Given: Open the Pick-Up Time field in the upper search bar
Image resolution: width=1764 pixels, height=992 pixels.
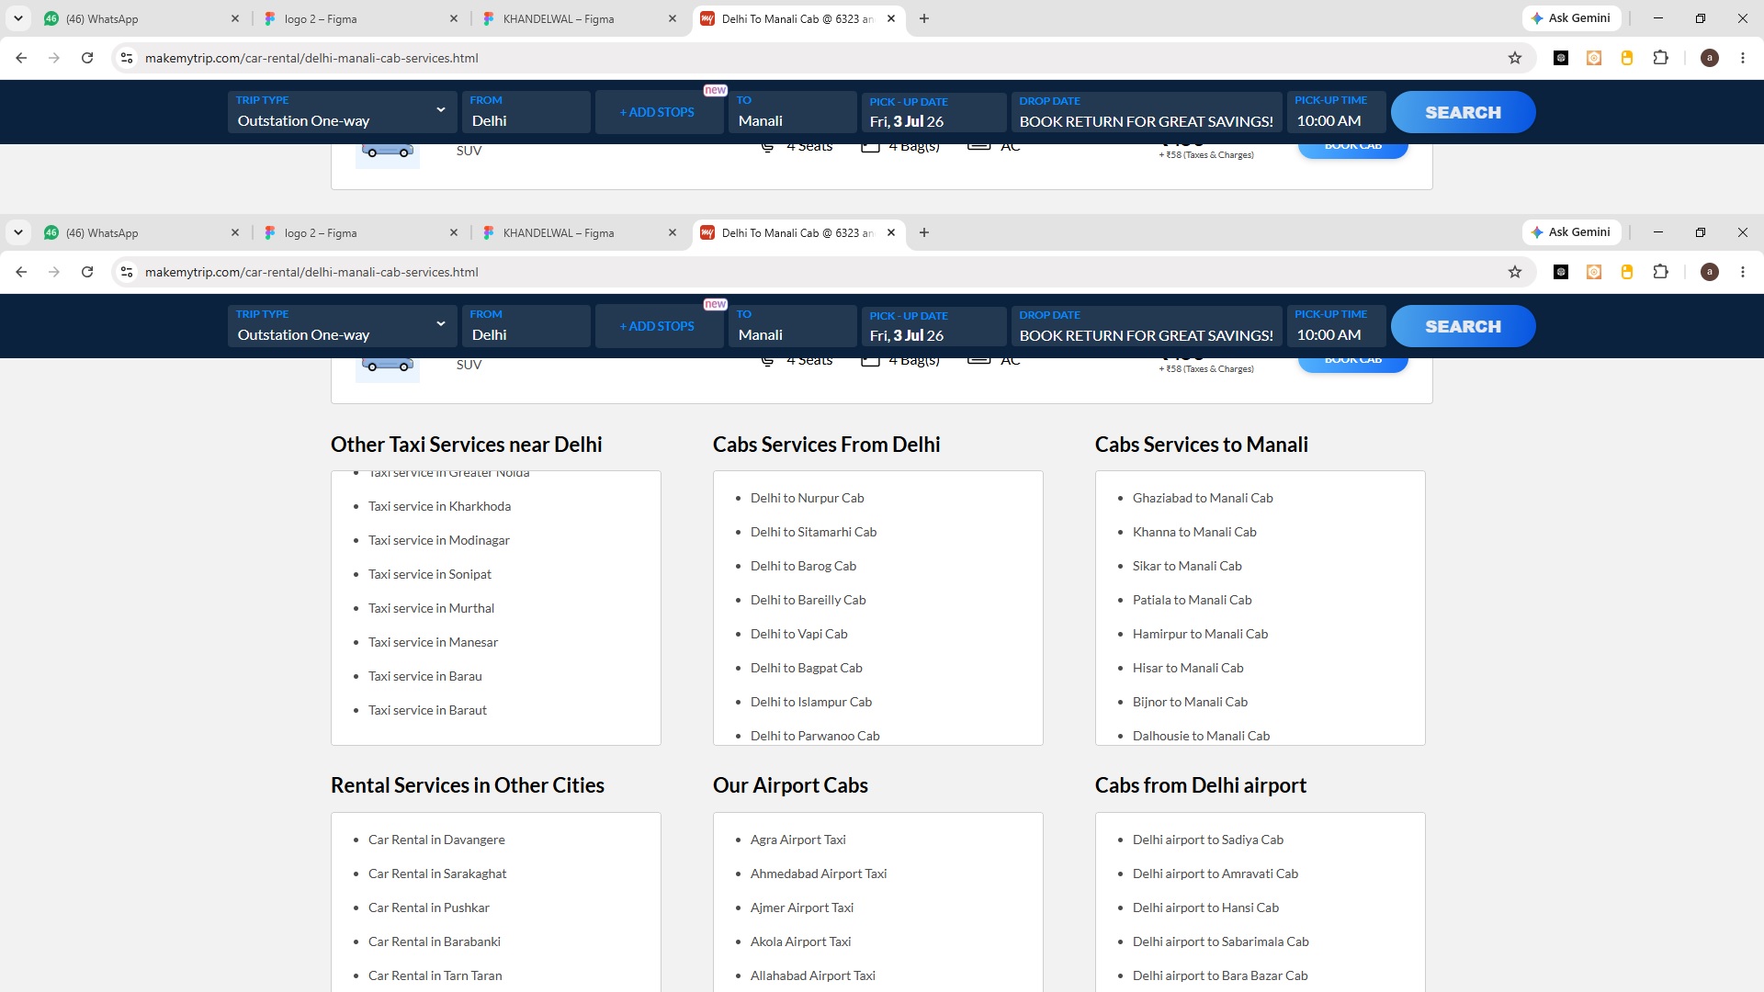Looking at the screenshot, I should tap(1336, 112).
